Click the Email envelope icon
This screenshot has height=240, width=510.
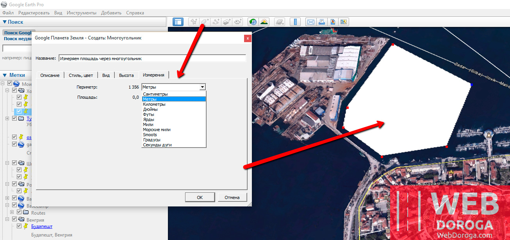(x=310, y=22)
